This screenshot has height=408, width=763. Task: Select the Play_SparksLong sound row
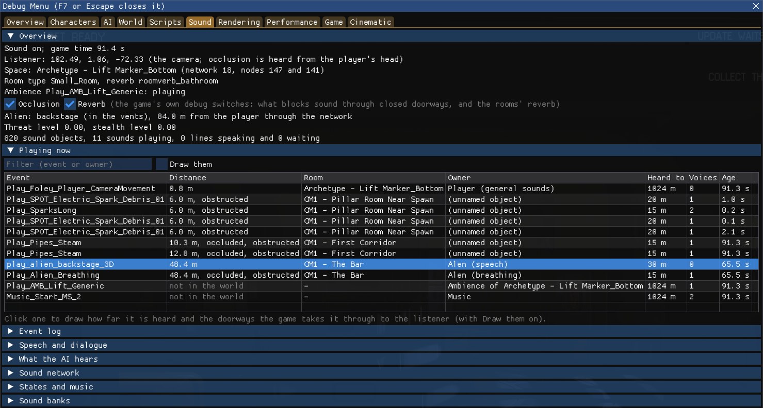(x=381, y=210)
